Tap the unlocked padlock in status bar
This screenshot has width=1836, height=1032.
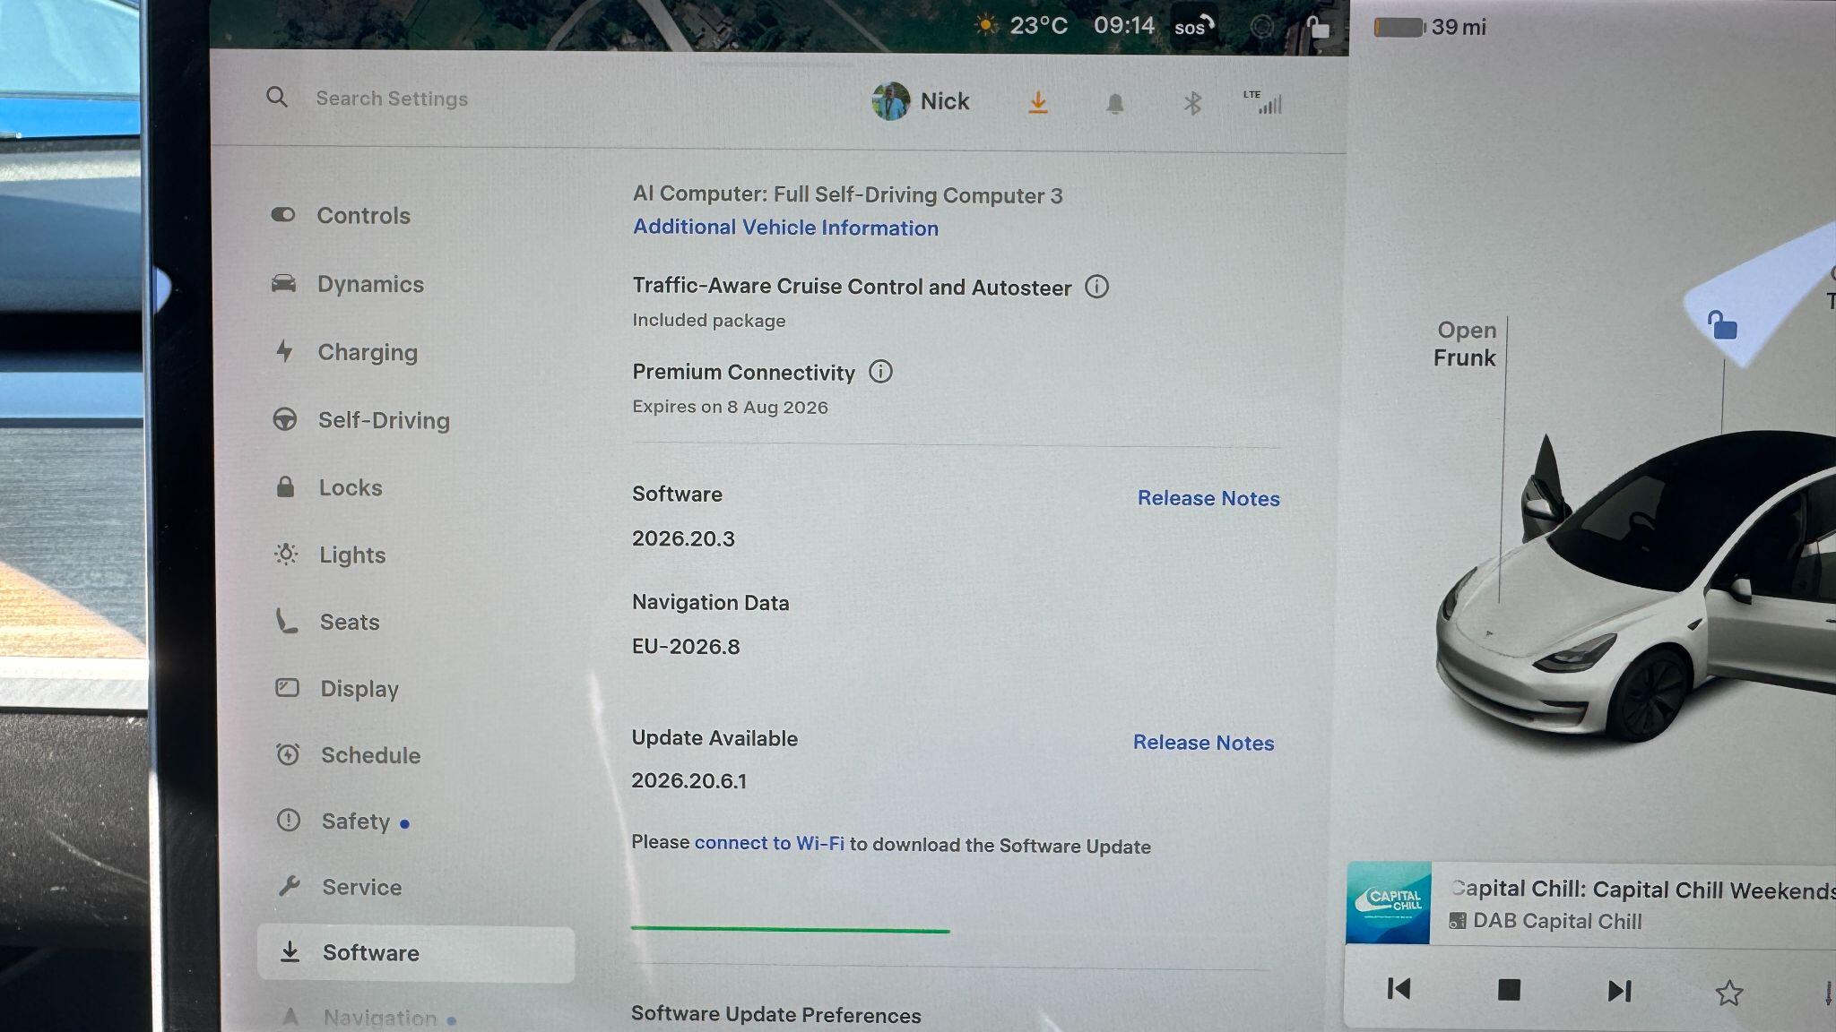coord(1317,27)
